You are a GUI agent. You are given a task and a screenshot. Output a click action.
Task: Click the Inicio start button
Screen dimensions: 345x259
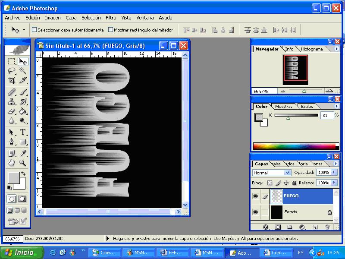pyautogui.click(x=22, y=253)
